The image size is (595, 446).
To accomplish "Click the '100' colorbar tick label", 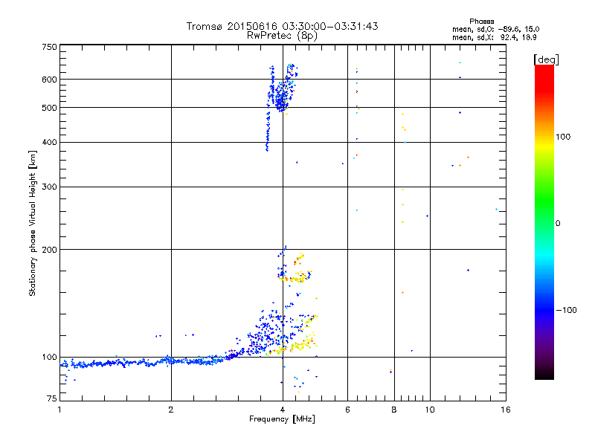I will point(563,137).
